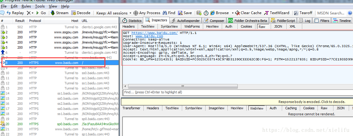The width and height of the screenshot is (353, 136).
Task: Click the https://www.baidu.com/ link in request
Action: [x=154, y=33]
